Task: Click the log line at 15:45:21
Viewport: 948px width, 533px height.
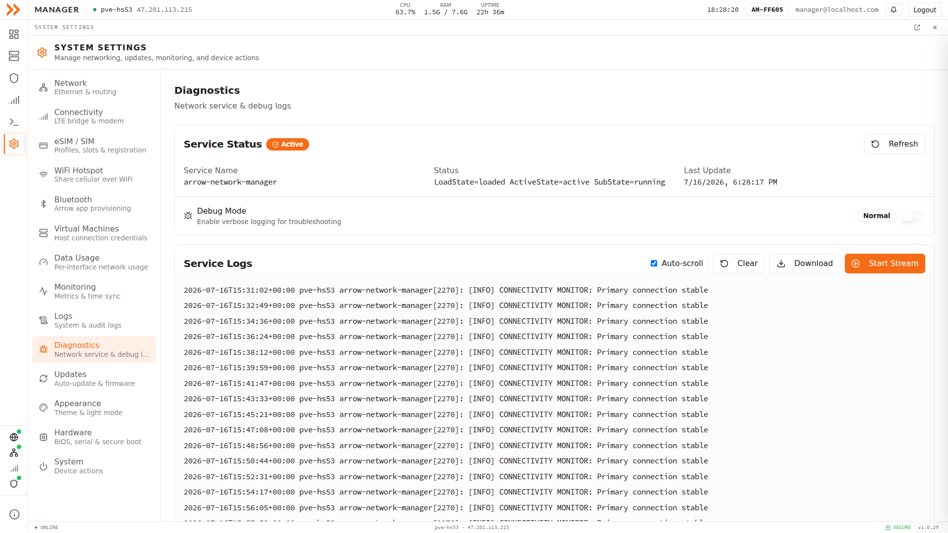Action: tap(446, 415)
